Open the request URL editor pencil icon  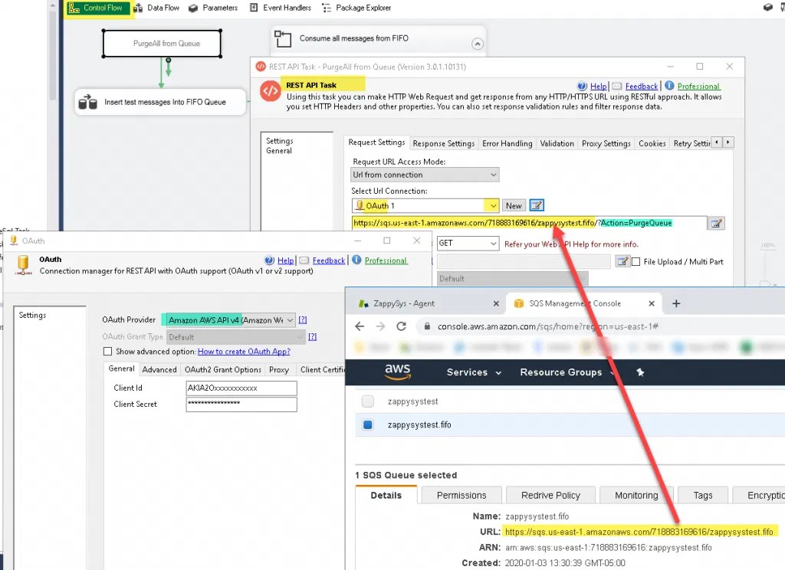click(x=716, y=223)
